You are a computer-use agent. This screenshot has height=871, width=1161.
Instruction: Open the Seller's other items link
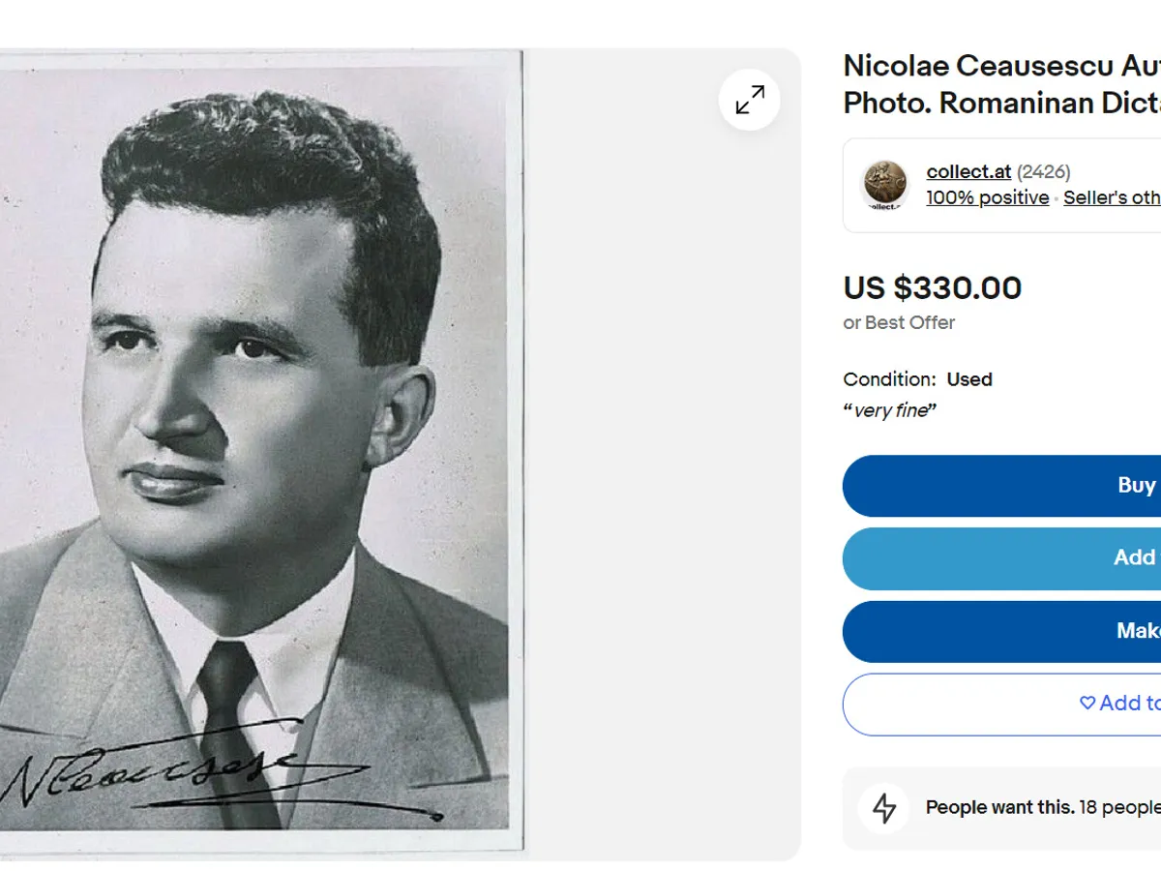coord(1113,197)
